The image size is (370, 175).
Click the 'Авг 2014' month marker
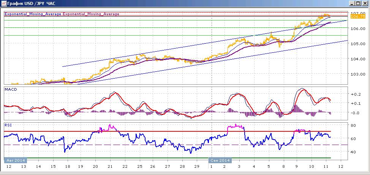(x=16, y=160)
